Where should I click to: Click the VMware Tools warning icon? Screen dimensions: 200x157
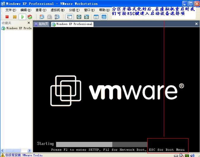point(3,155)
